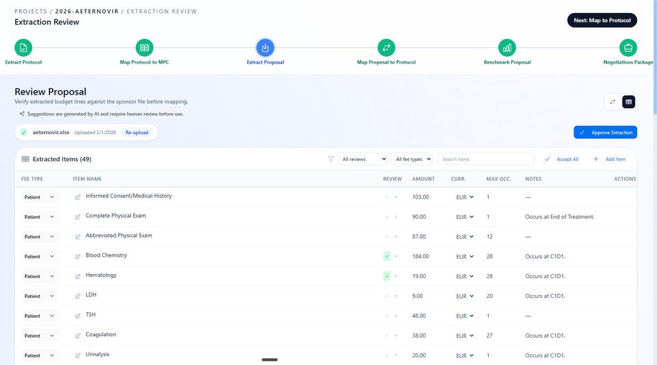Edit the Urinalysis item name
This screenshot has width=657, height=365.
[77, 355]
